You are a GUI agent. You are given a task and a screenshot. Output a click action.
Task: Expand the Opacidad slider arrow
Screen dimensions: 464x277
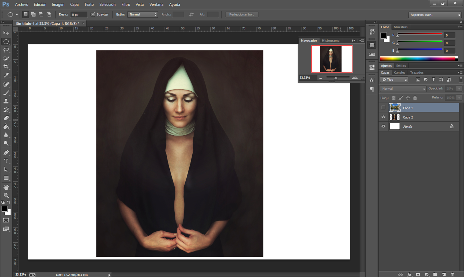click(x=459, y=89)
